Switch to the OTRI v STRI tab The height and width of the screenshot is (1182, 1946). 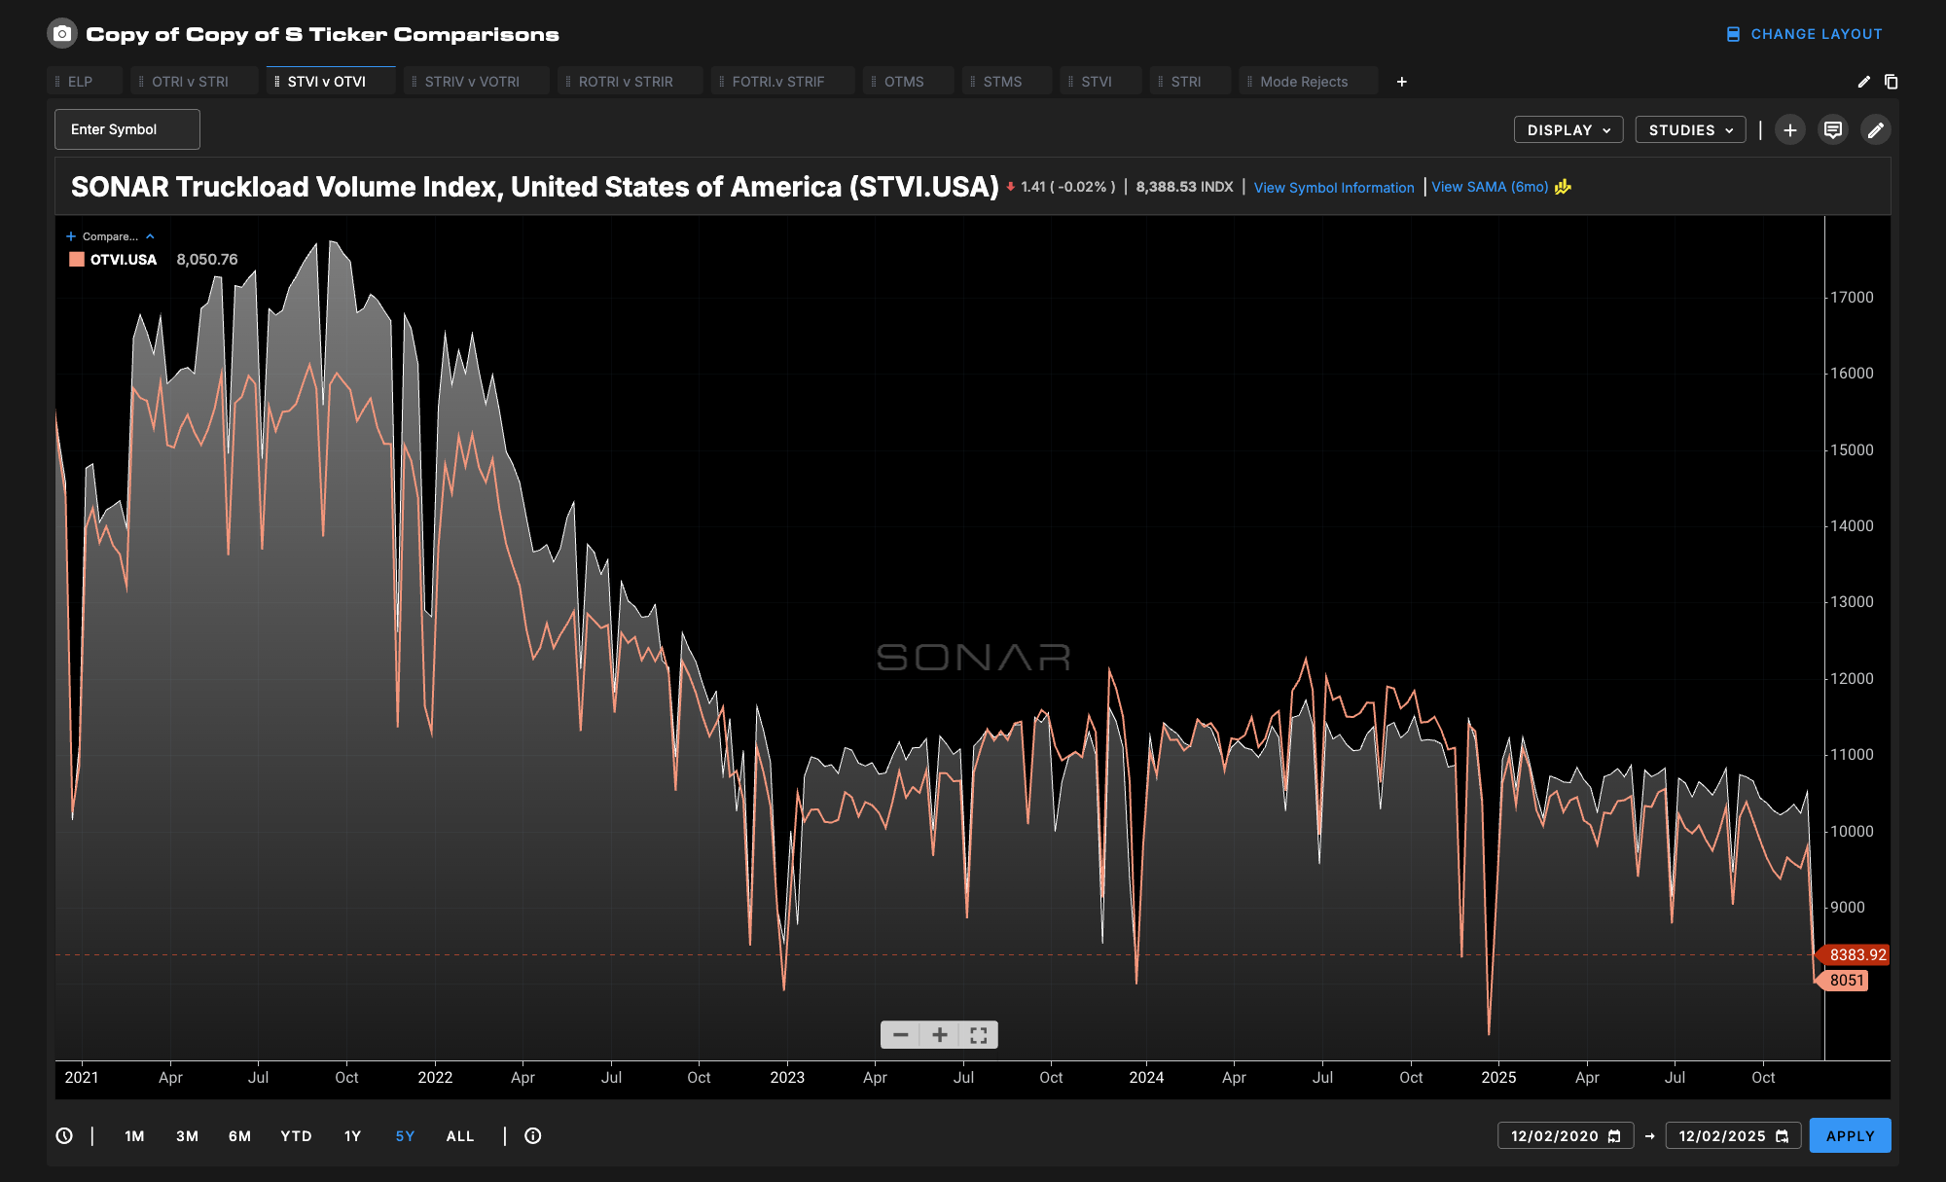(x=190, y=82)
